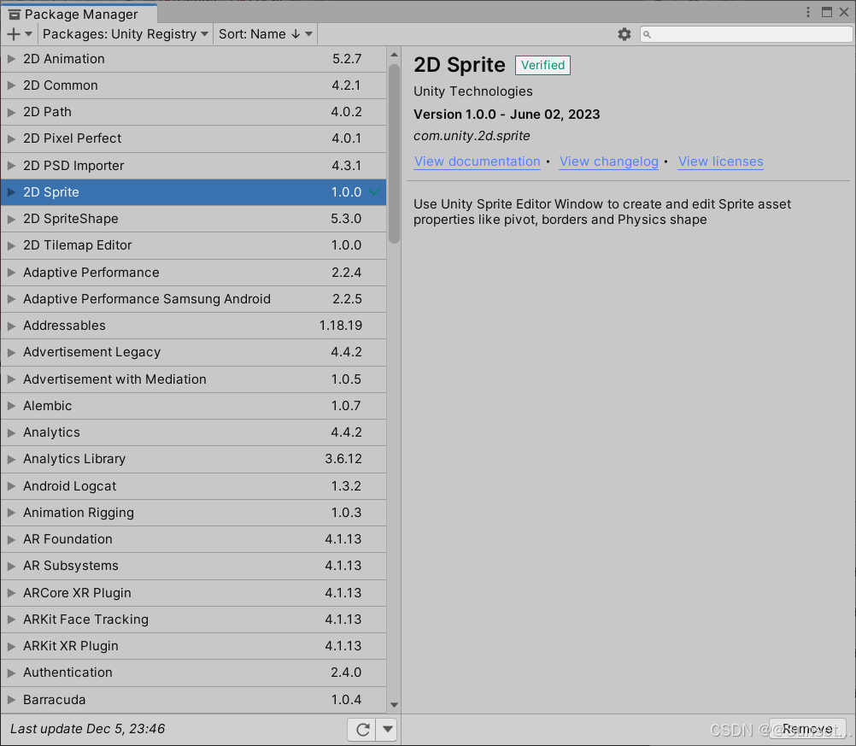The width and height of the screenshot is (856, 746).
Task: Select the 2D PSD Importer package
Action: (193, 166)
